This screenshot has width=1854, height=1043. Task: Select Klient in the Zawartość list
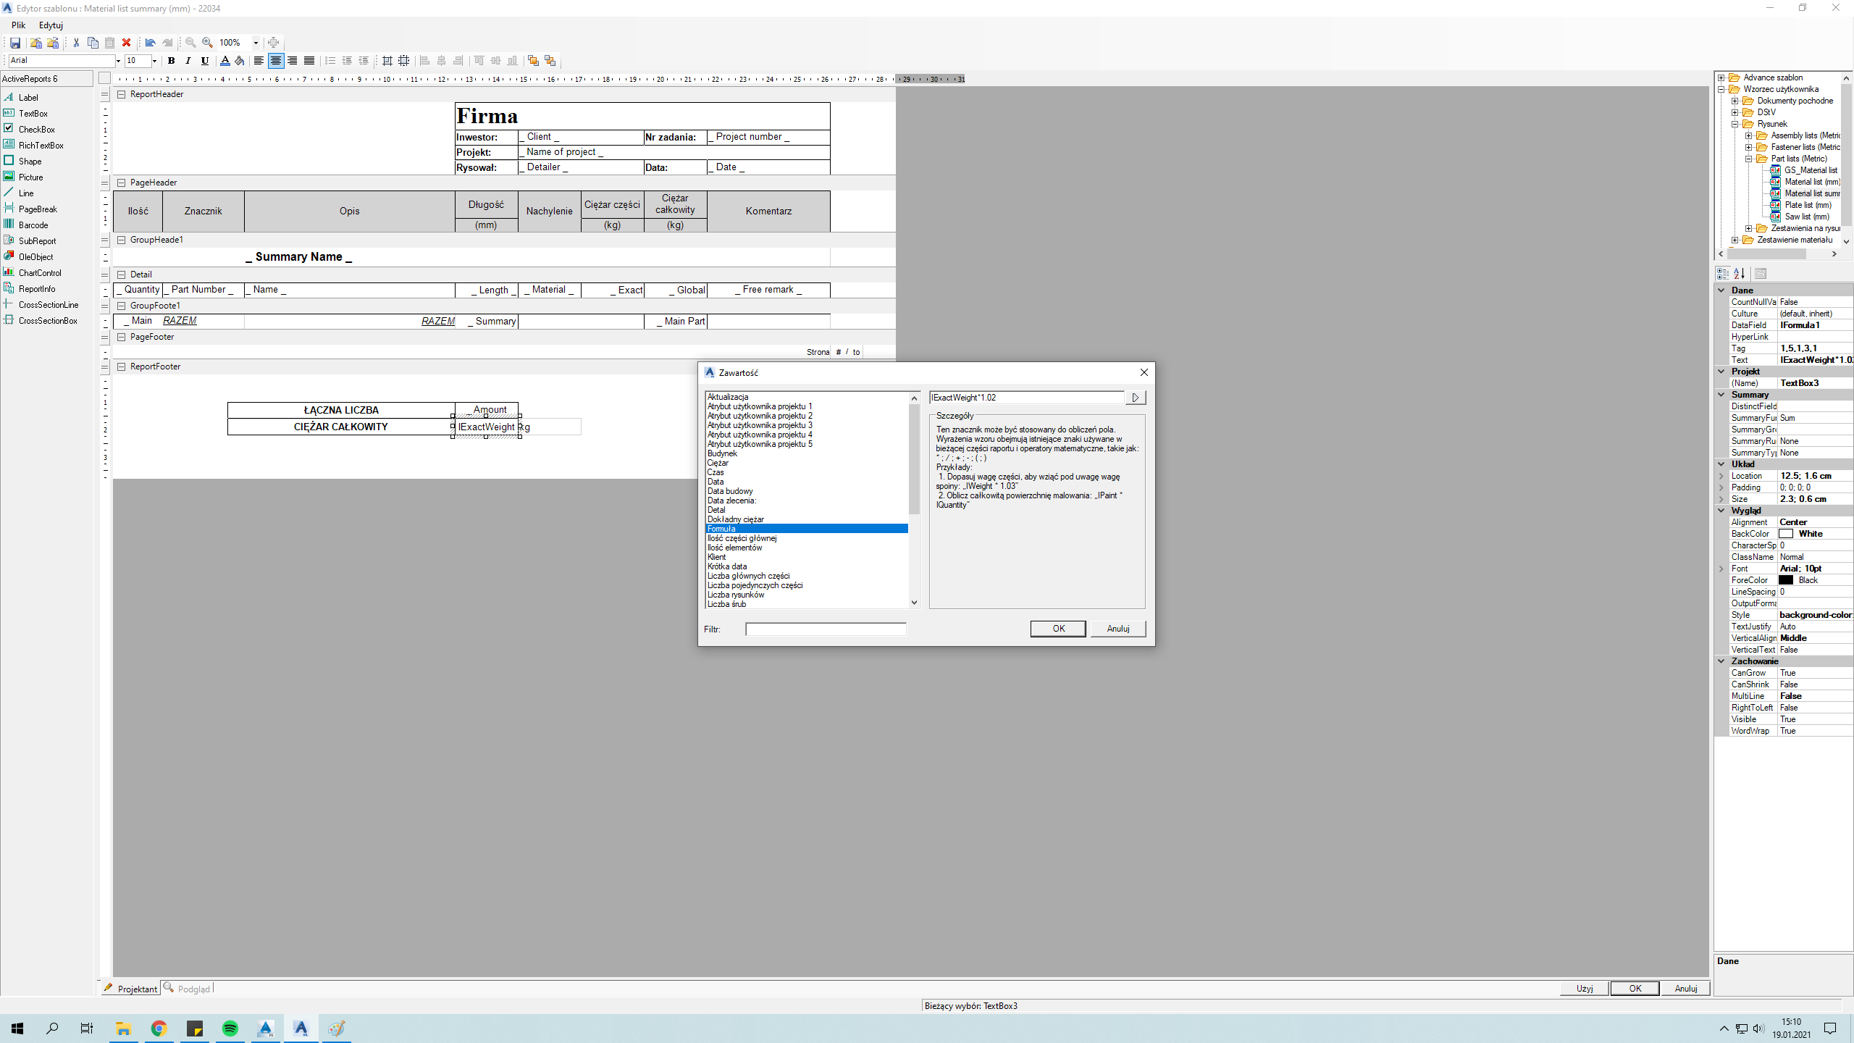(716, 557)
